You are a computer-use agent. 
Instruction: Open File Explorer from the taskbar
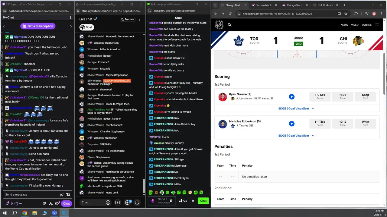point(35,213)
